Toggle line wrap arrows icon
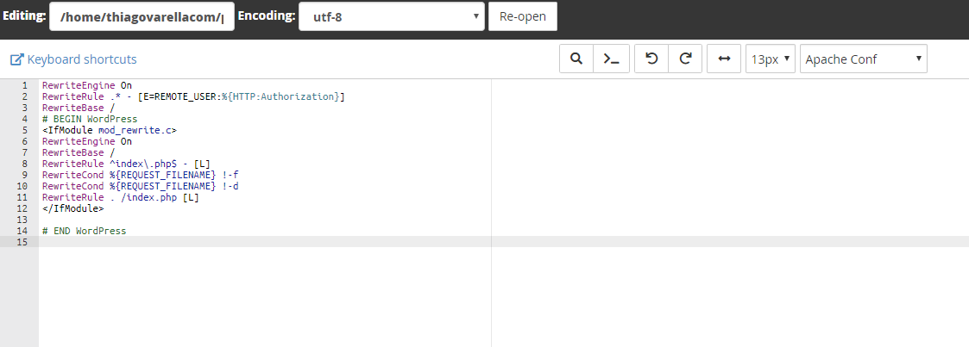Screen dimensions: 969x347 (724, 59)
